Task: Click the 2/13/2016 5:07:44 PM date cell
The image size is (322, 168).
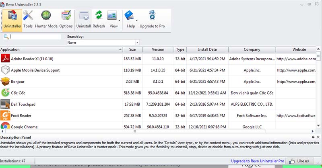Action: point(207,104)
